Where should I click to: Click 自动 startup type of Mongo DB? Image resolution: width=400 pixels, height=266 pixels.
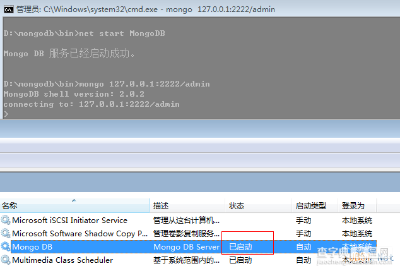(303, 247)
